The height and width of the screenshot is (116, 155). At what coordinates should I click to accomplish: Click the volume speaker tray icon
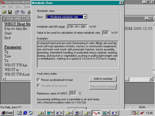click(137, 113)
